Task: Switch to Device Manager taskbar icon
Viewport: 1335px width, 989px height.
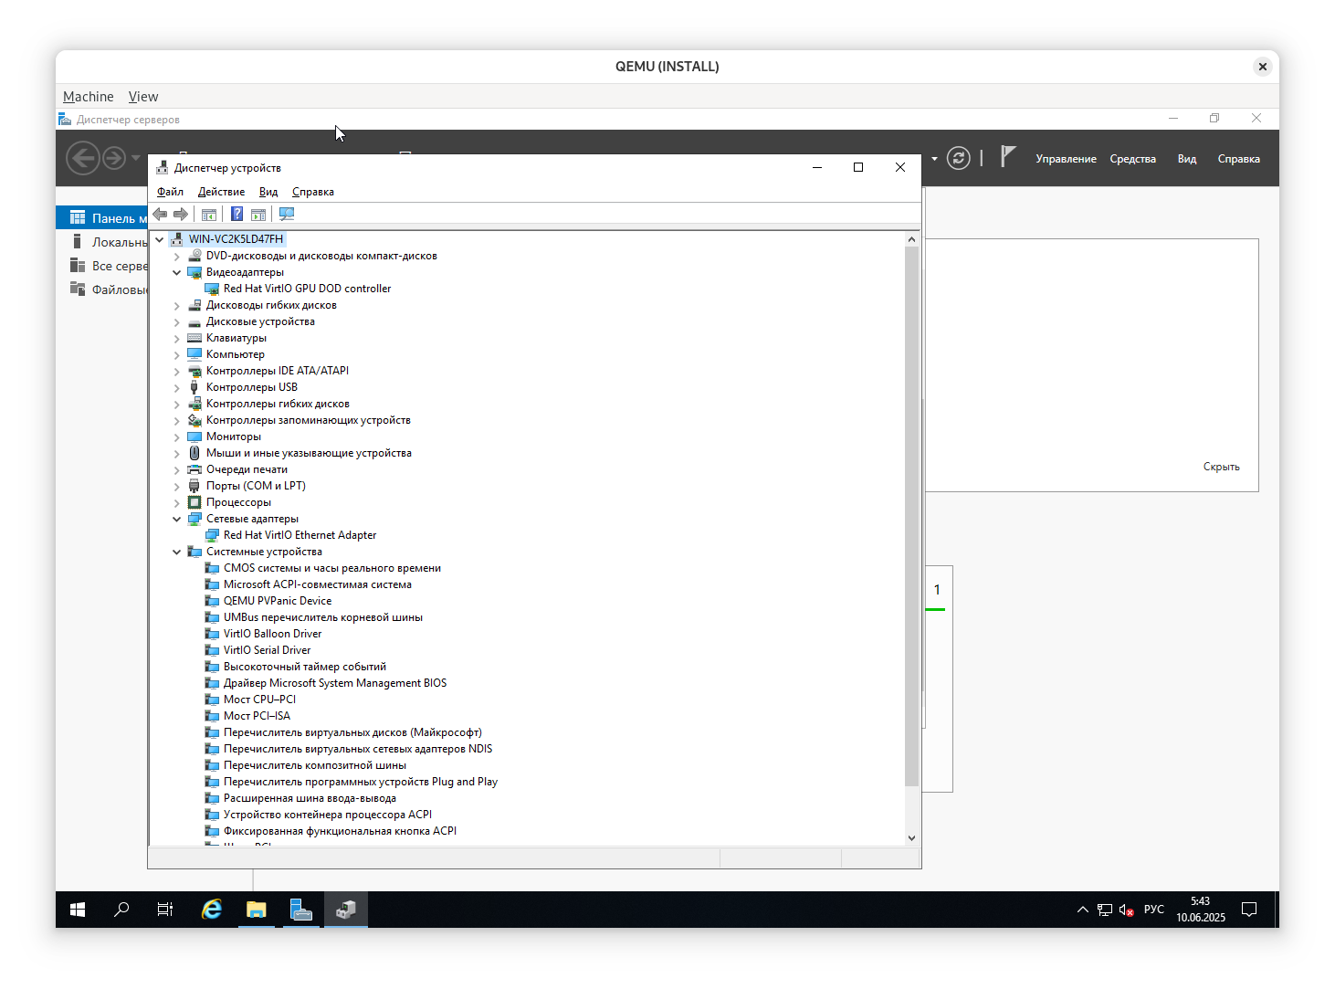Action: 346,910
